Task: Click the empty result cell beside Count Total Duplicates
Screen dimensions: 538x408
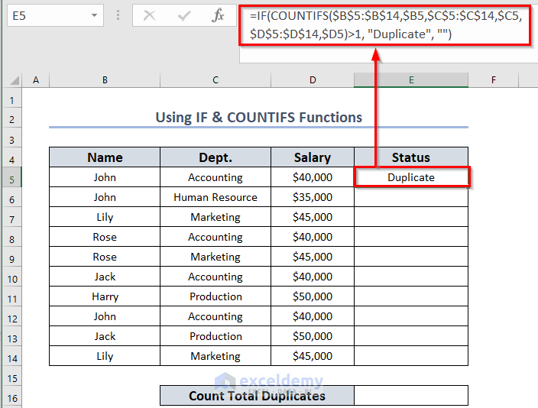Action: click(x=411, y=396)
